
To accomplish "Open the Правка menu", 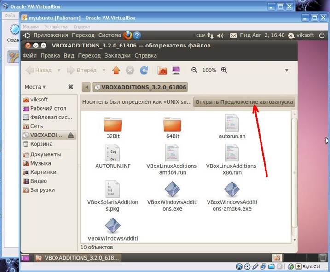I will [50, 56].
